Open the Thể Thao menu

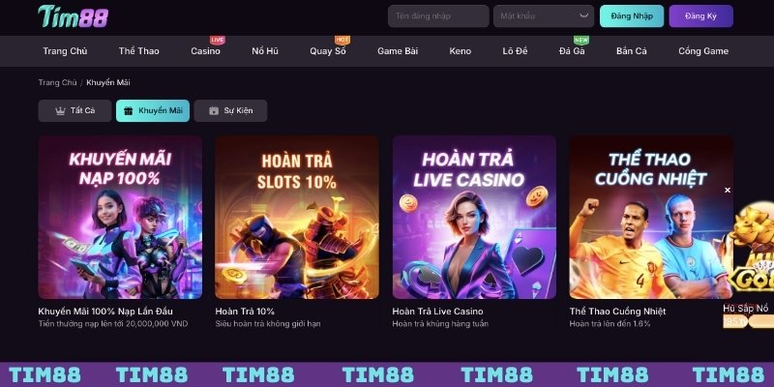pos(138,51)
